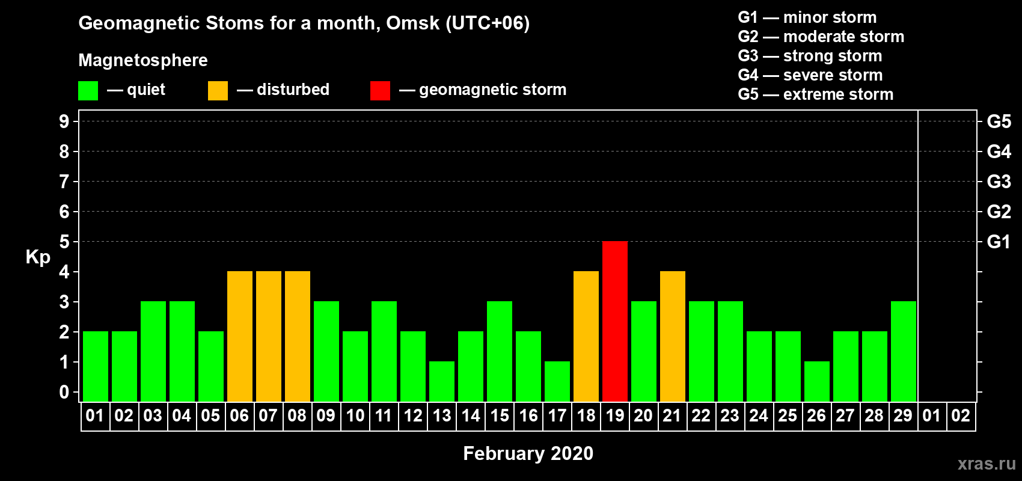Click the G4 label on right axis

click(999, 152)
